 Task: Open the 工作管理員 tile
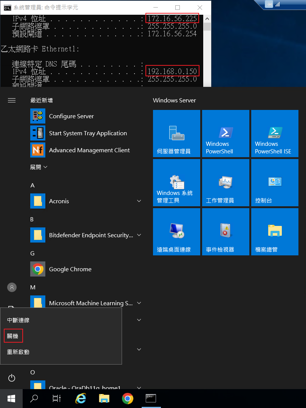[226, 183]
